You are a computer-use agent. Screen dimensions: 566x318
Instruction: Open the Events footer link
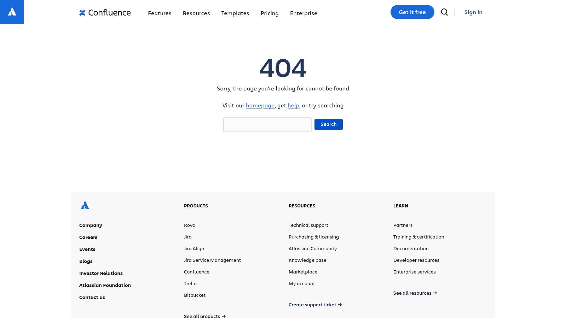[x=87, y=249]
